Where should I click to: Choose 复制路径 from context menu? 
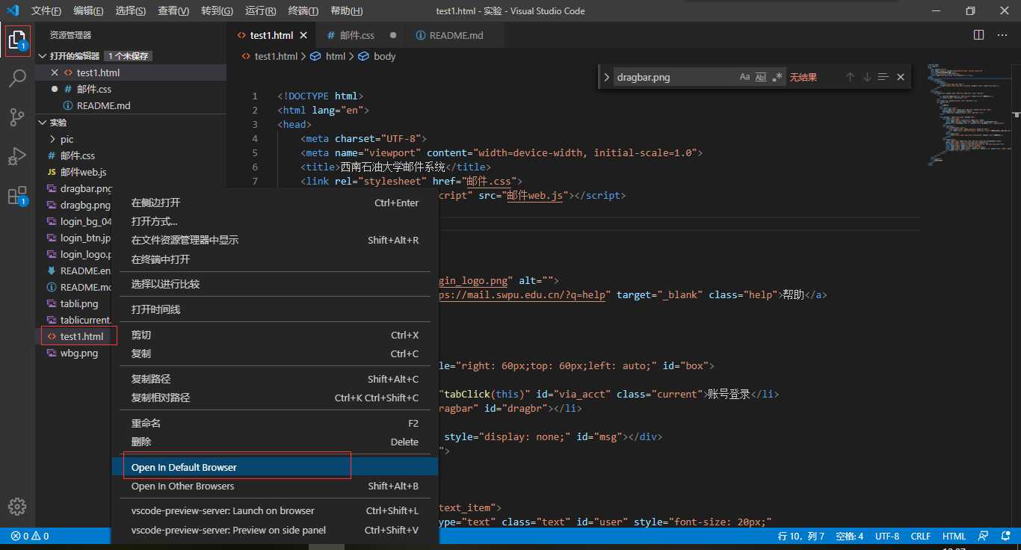(x=275, y=379)
